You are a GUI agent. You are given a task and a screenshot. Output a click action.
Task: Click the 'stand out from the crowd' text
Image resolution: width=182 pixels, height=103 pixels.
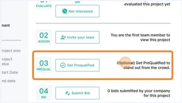147,68
